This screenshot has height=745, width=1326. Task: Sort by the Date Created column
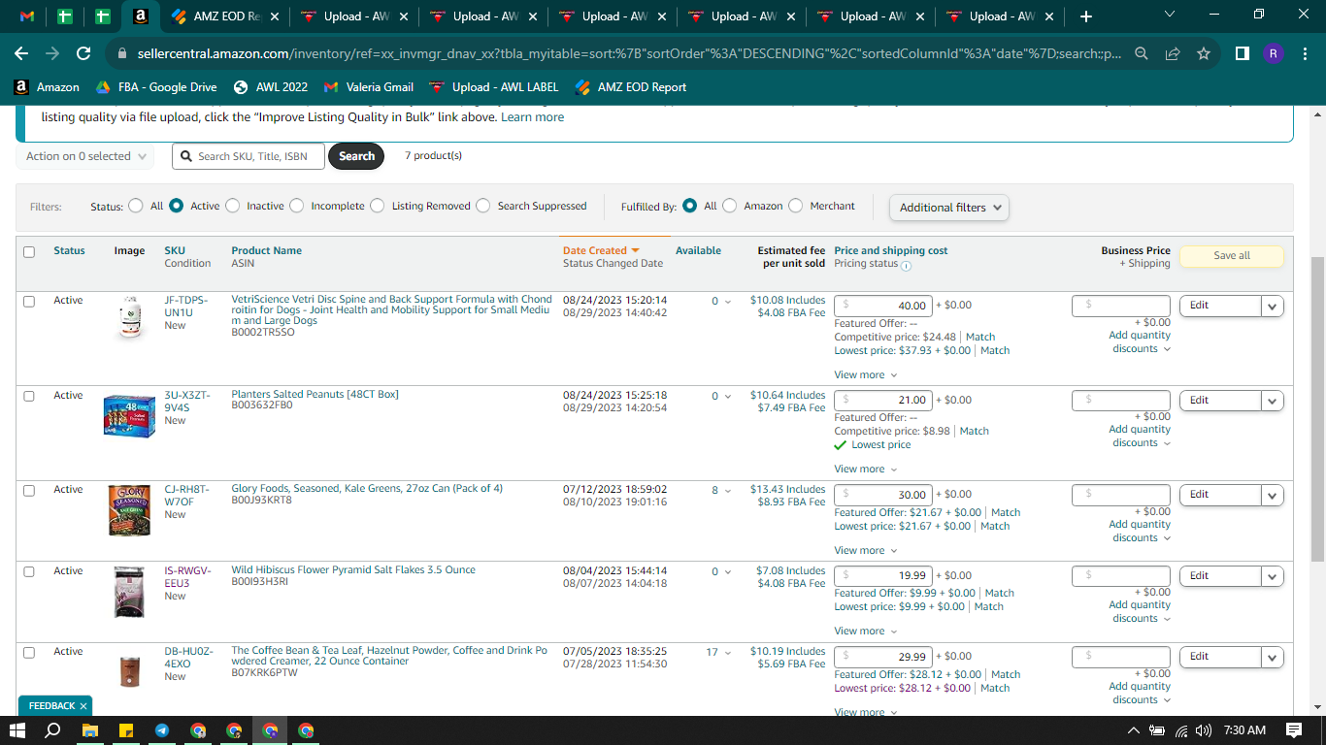[601, 250]
